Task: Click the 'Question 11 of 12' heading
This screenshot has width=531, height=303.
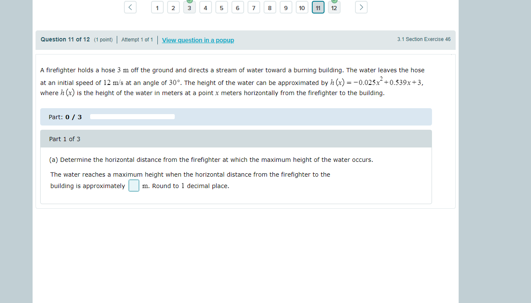Action: pos(65,39)
